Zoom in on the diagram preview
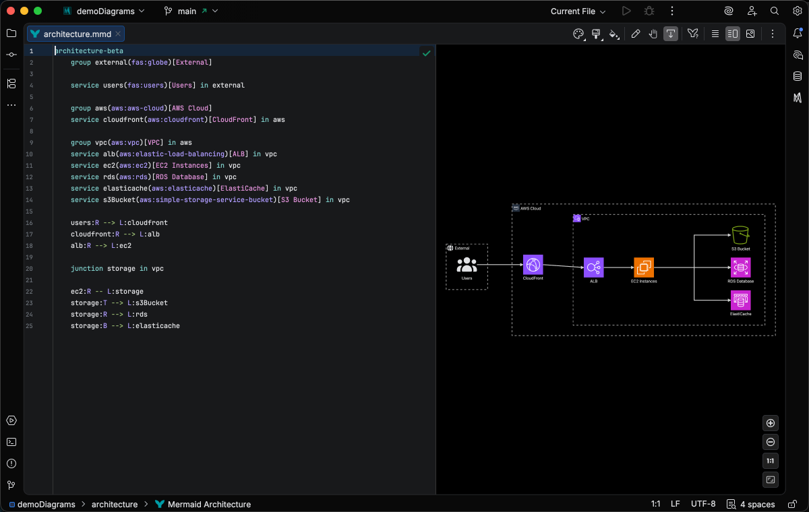This screenshot has height=512, width=809. (x=771, y=423)
